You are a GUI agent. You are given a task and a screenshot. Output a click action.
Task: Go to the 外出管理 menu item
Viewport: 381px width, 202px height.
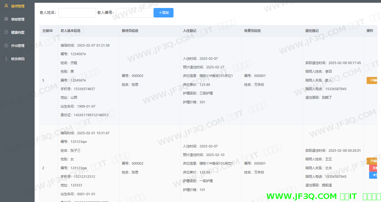(x=18, y=46)
